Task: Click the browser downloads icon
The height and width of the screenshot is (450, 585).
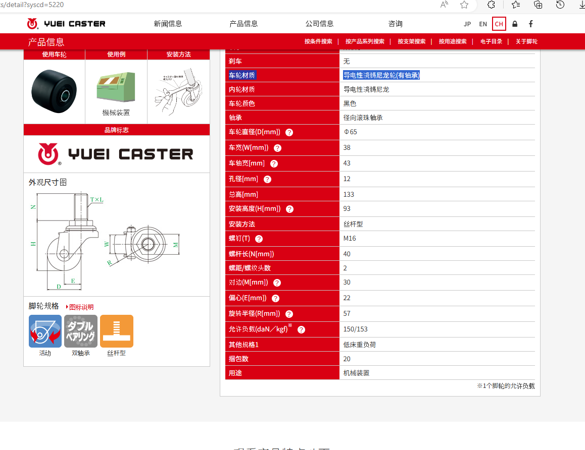Action: [580, 5]
